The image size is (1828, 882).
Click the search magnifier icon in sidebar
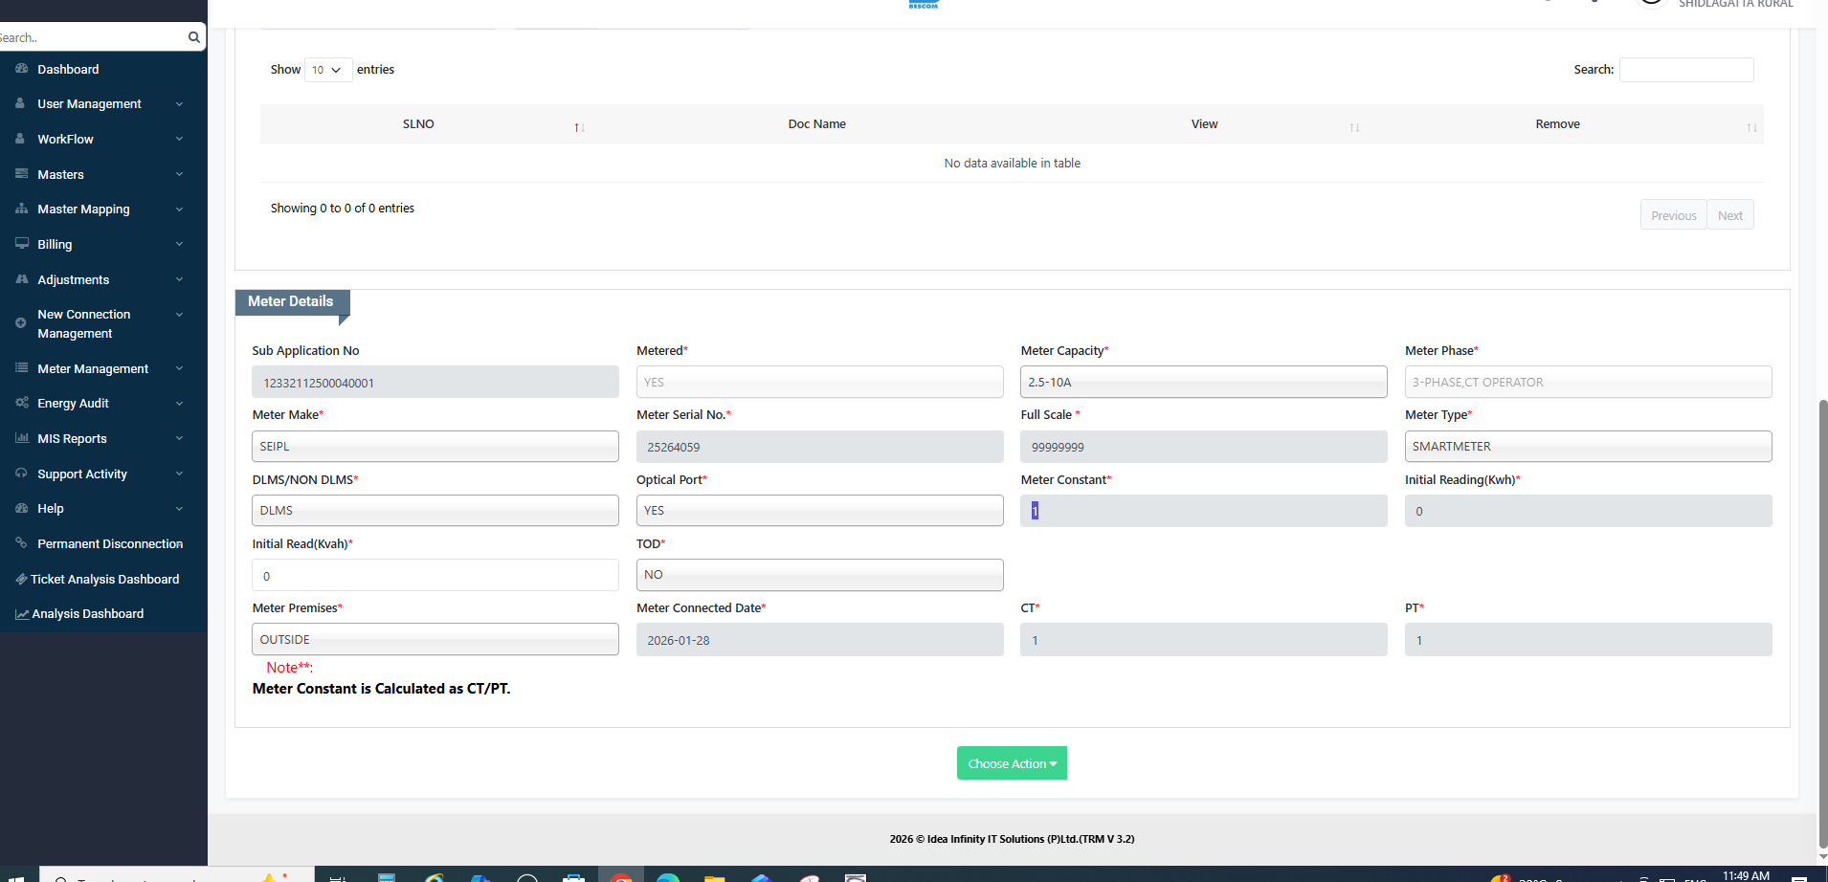click(194, 37)
